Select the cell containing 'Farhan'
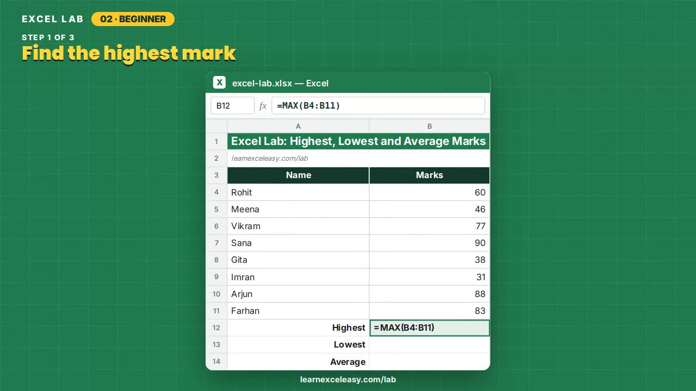Screen dimensions: 696x391 298,311
